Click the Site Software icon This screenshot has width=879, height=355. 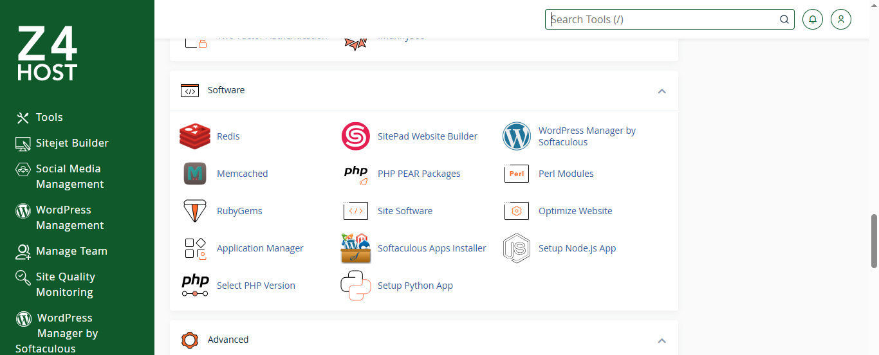(x=356, y=211)
